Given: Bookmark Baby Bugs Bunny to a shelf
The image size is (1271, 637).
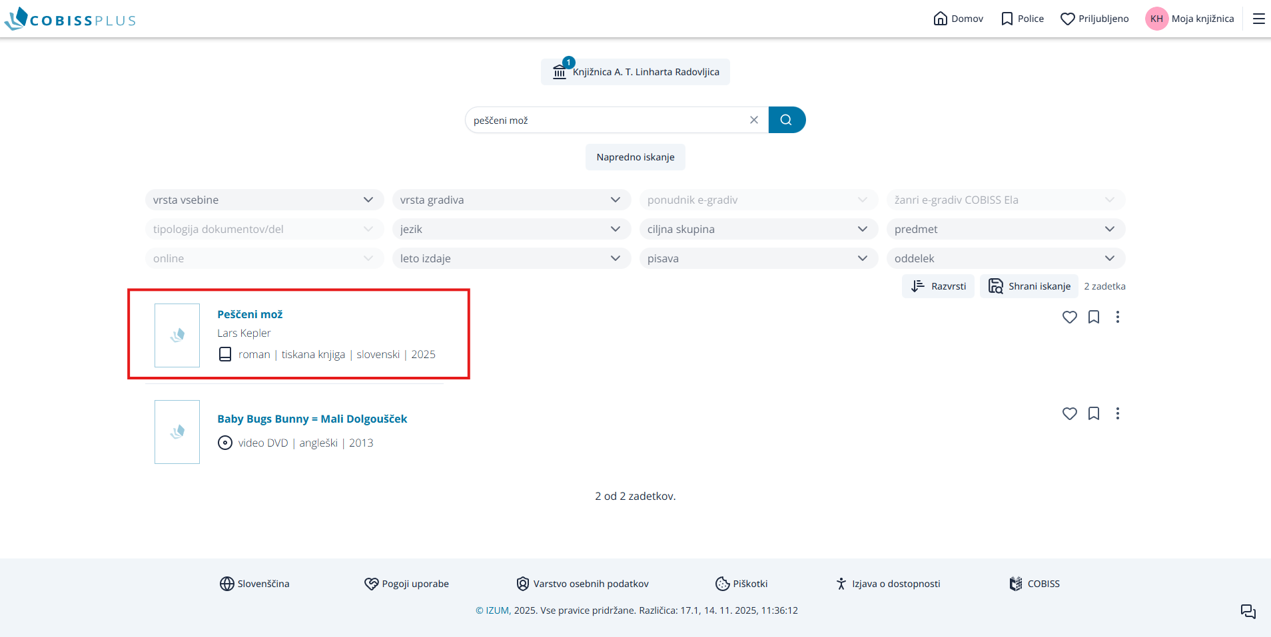Looking at the screenshot, I should point(1093,413).
